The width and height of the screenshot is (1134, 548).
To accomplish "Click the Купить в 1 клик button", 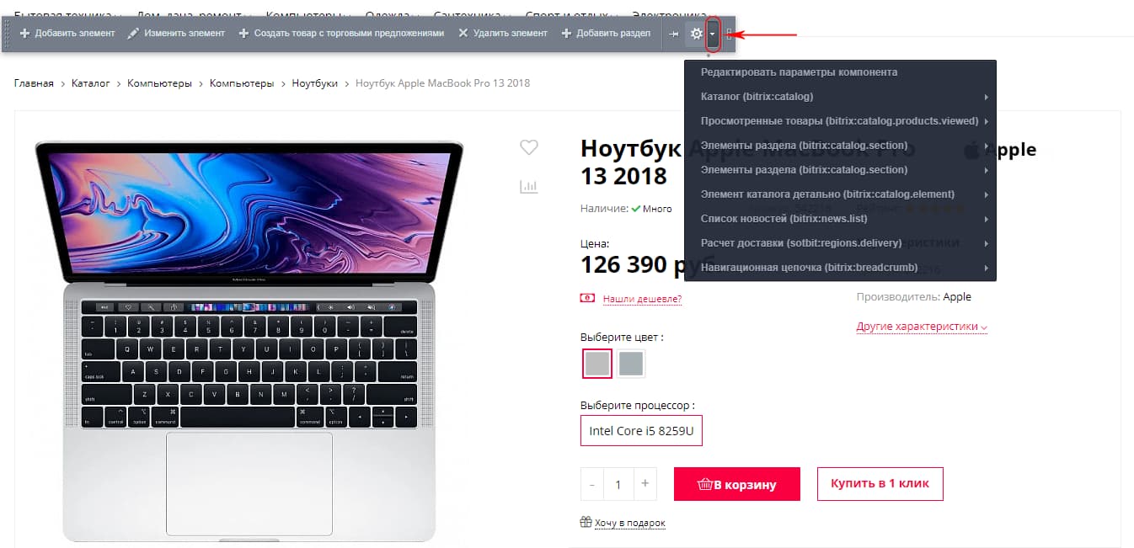I will coord(880,484).
